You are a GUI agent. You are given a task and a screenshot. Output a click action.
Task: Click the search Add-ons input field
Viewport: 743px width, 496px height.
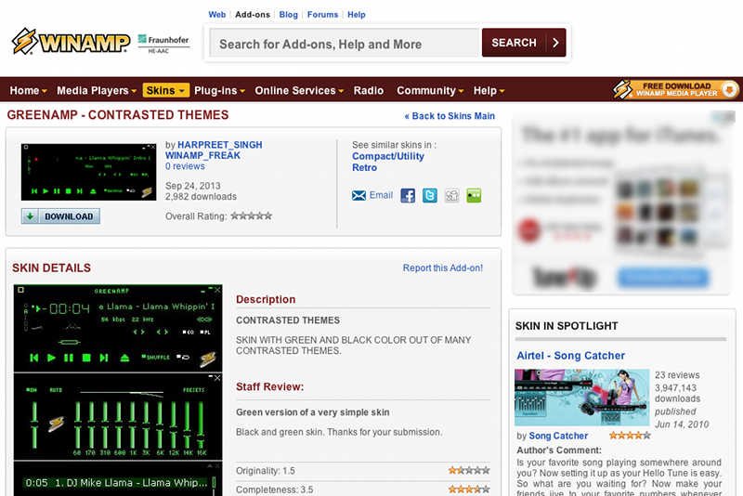click(x=344, y=44)
